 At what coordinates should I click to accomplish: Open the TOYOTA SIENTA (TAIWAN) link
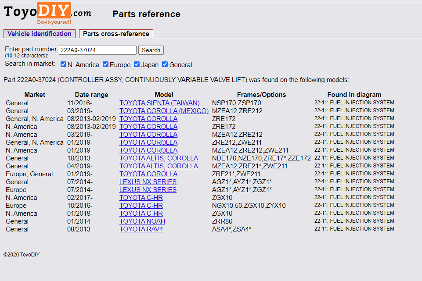point(159,103)
